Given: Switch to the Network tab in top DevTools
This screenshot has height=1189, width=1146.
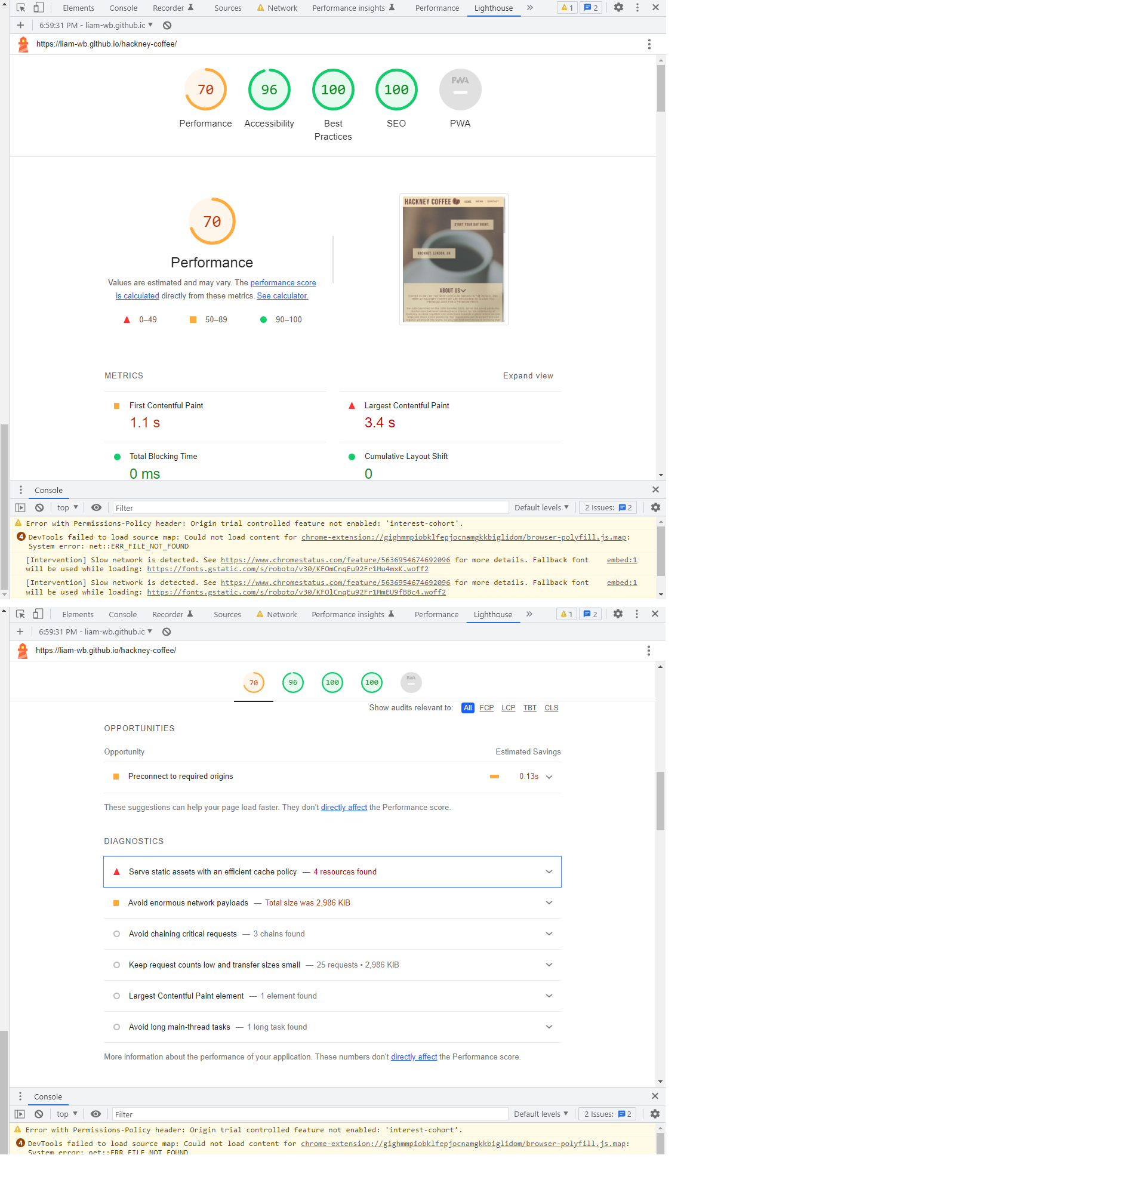Looking at the screenshot, I should tap(282, 8).
